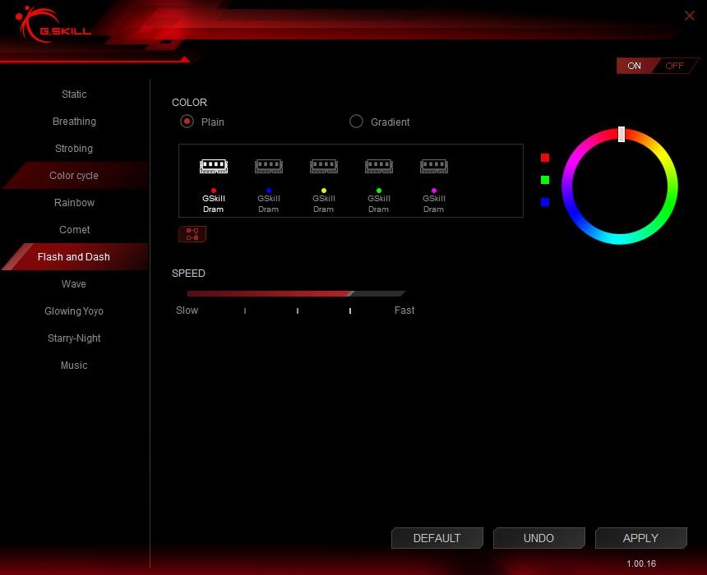Click the first speed tick mark after Slow
Screen dimensions: 707x575
pos(245,310)
